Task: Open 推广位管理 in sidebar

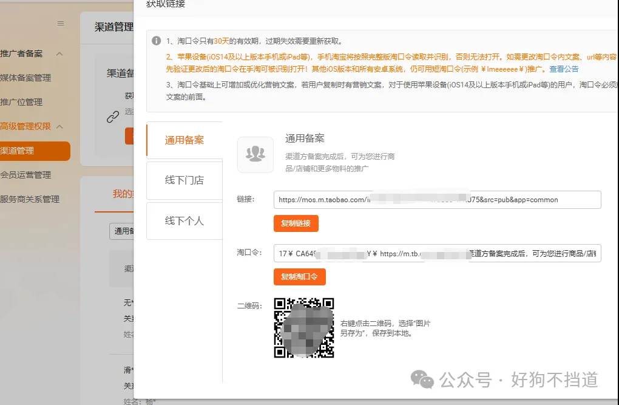Action: click(x=21, y=102)
